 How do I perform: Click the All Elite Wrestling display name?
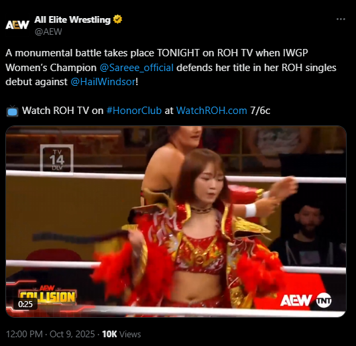tap(72, 19)
